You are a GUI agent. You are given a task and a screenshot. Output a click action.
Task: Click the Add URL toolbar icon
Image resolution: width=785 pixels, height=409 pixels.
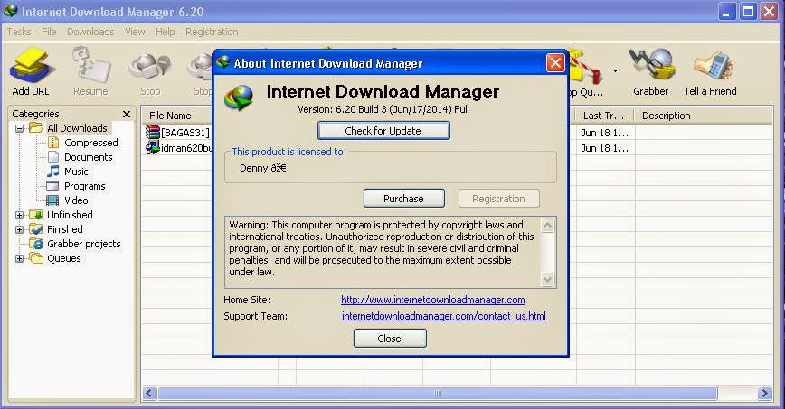(x=31, y=71)
